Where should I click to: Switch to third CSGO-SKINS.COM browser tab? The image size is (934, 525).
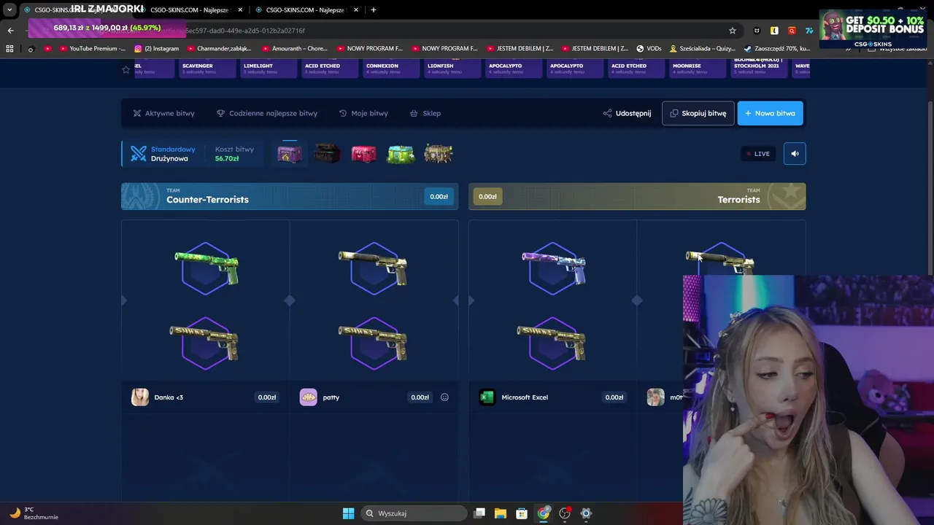click(305, 9)
